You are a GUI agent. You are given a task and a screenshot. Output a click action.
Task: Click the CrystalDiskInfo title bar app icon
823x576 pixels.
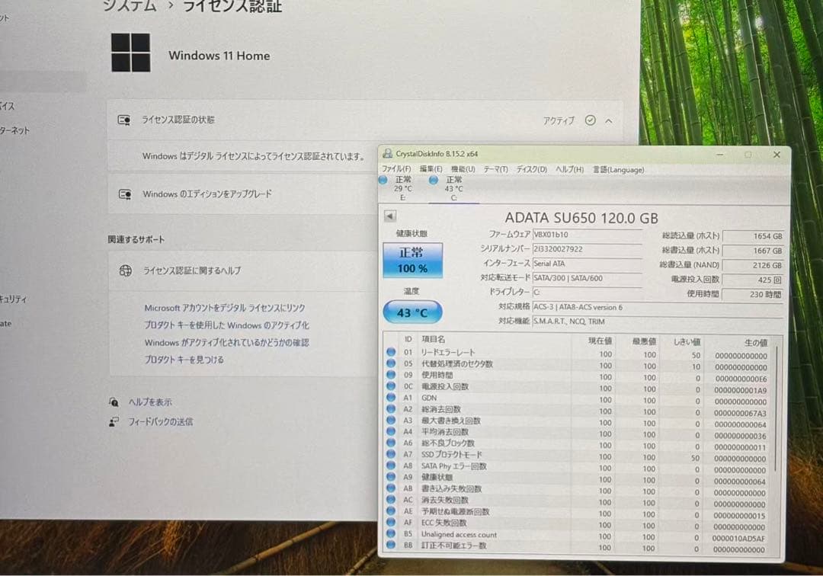pyautogui.click(x=386, y=154)
